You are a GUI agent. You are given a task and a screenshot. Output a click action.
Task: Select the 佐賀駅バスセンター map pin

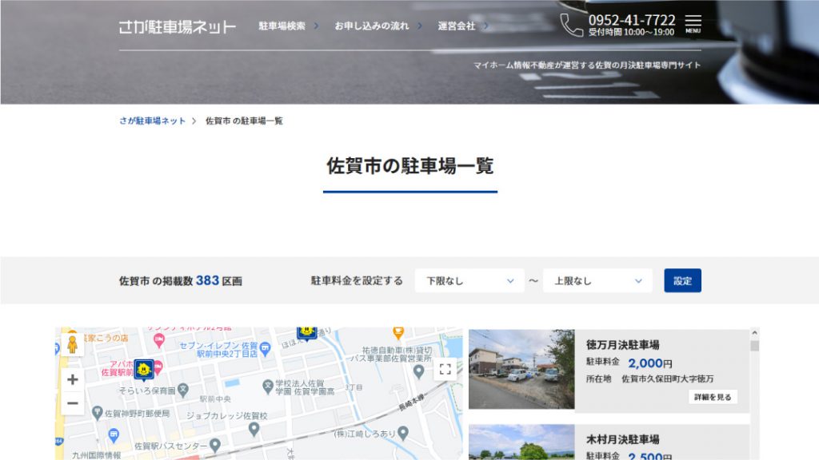pyautogui.click(x=214, y=445)
